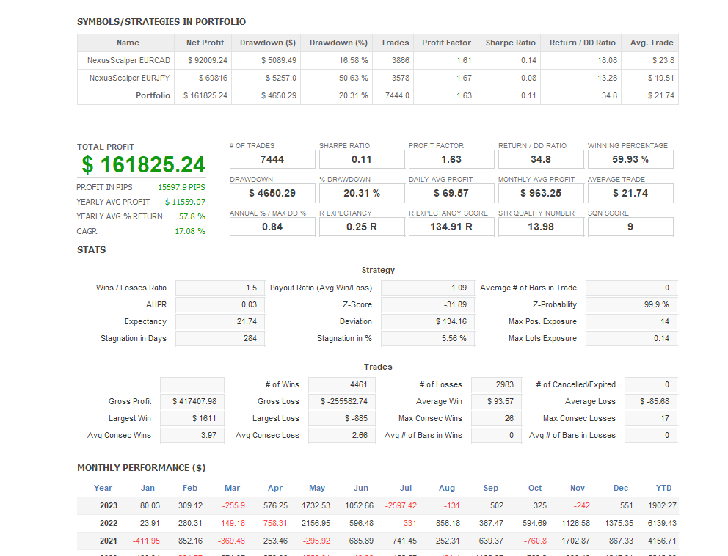
Task: Click the Profit Factor column header
Action: coord(446,43)
